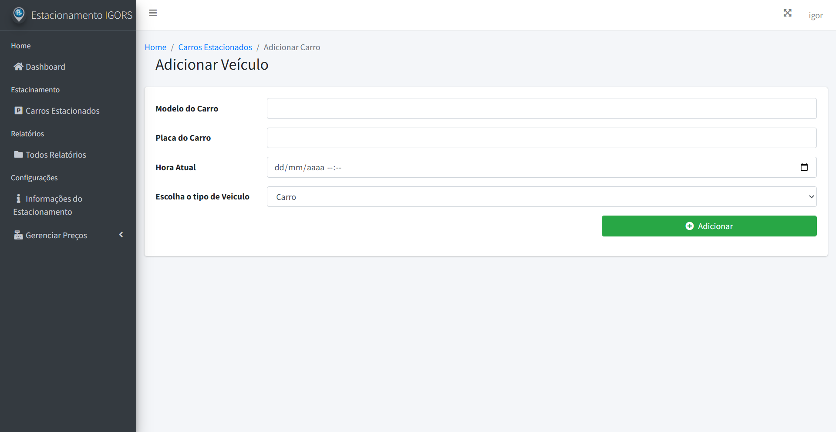Toggle the hamburger sidebar menu icon
The image size is (836, 432).
click(153, 13)
